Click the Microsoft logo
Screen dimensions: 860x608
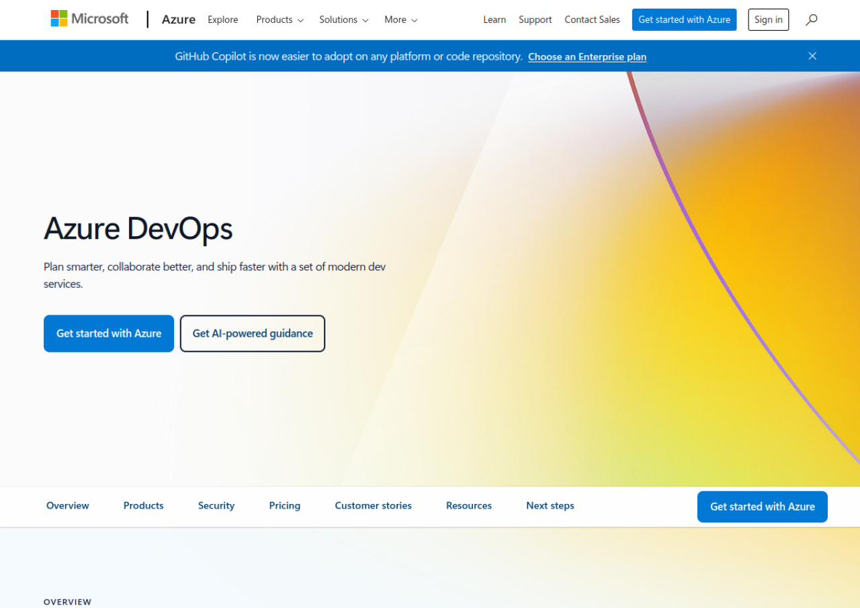(x=89, y=19)
